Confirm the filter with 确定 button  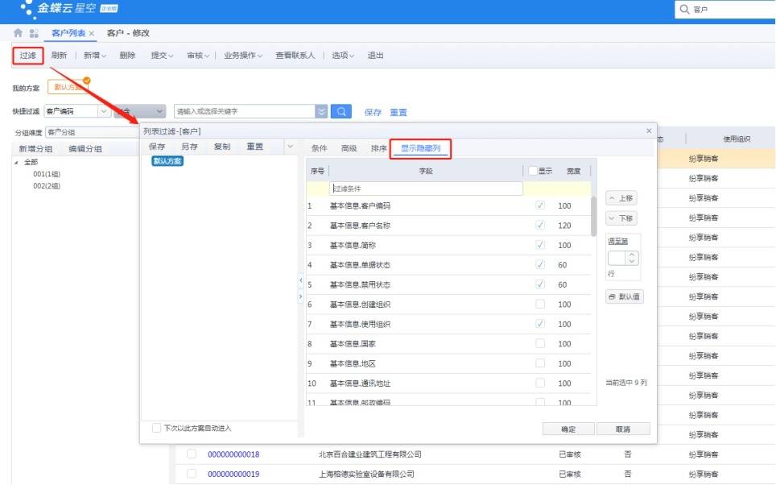pyautogui.click(x=568, y=429)
